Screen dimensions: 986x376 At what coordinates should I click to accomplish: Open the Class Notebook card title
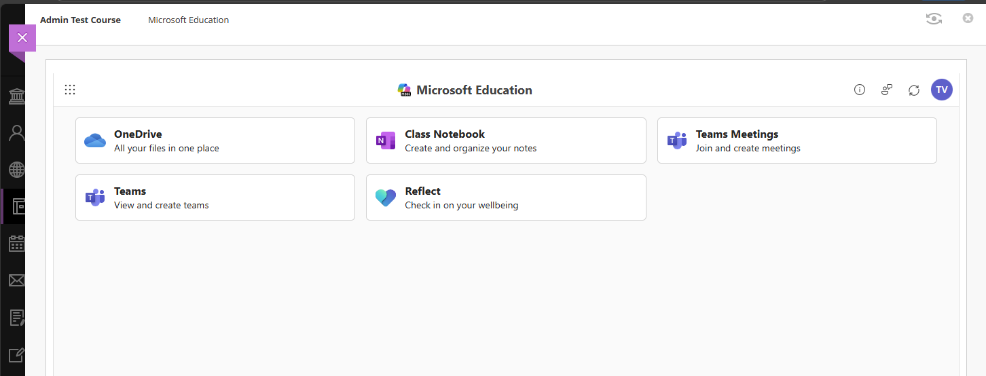pos(445,134)
